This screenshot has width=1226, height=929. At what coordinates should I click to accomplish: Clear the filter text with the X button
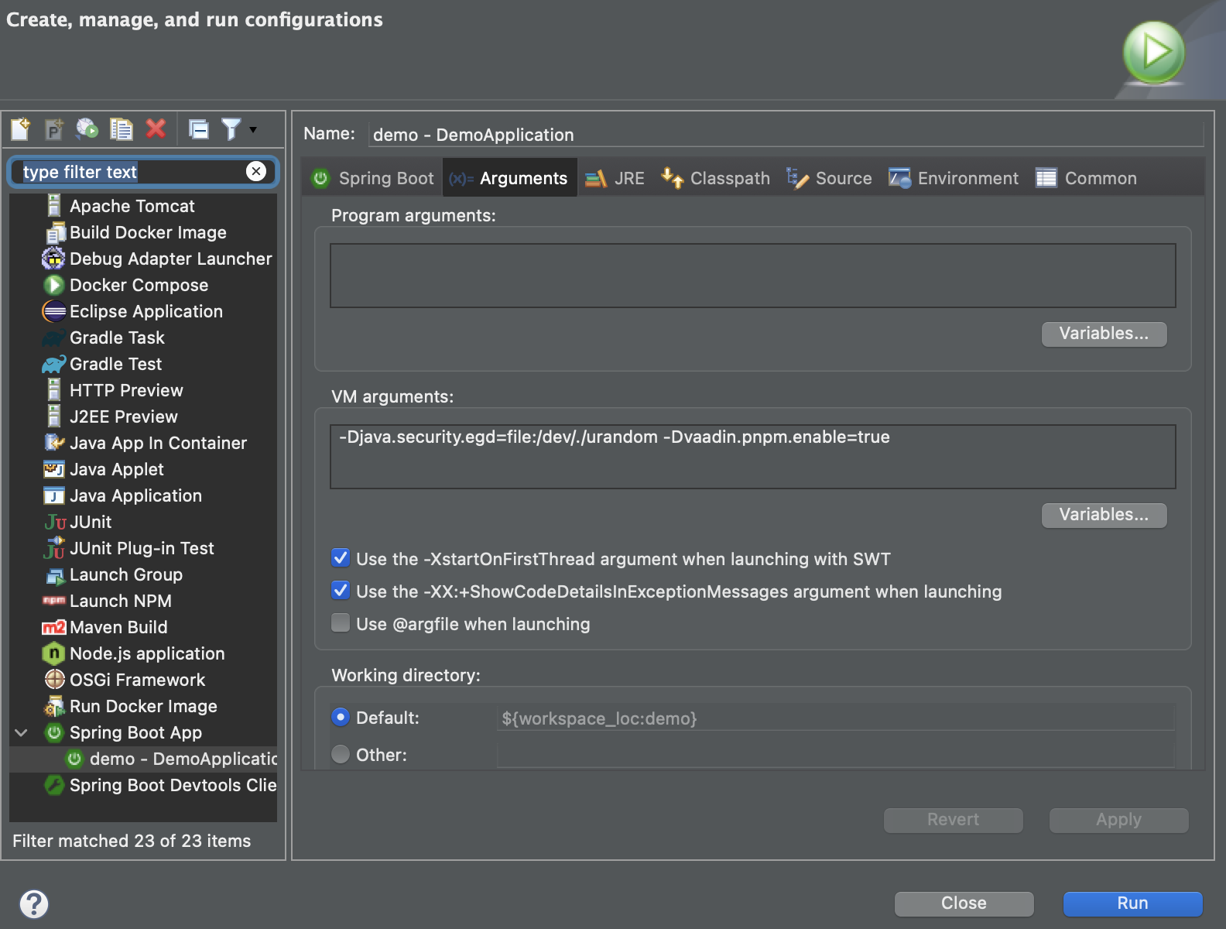pos(256,171)
